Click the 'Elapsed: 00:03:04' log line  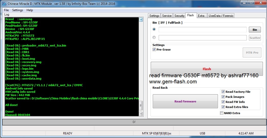point(18,115)
